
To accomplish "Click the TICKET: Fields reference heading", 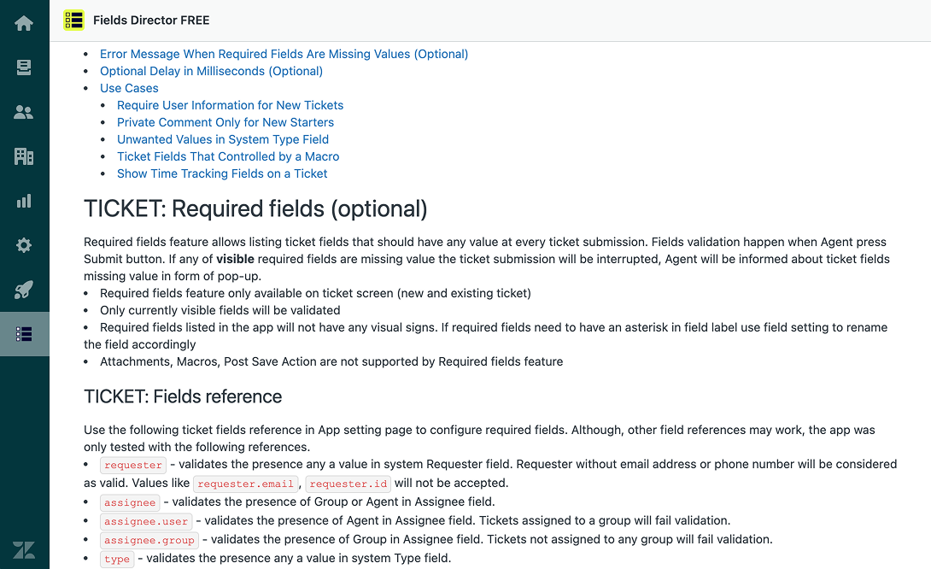I will coord(183,396).
